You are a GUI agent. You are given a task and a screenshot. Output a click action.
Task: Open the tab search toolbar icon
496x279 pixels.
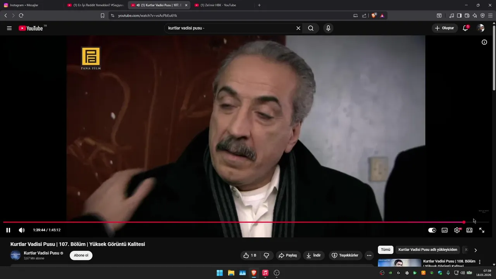[x=439, y=15]
